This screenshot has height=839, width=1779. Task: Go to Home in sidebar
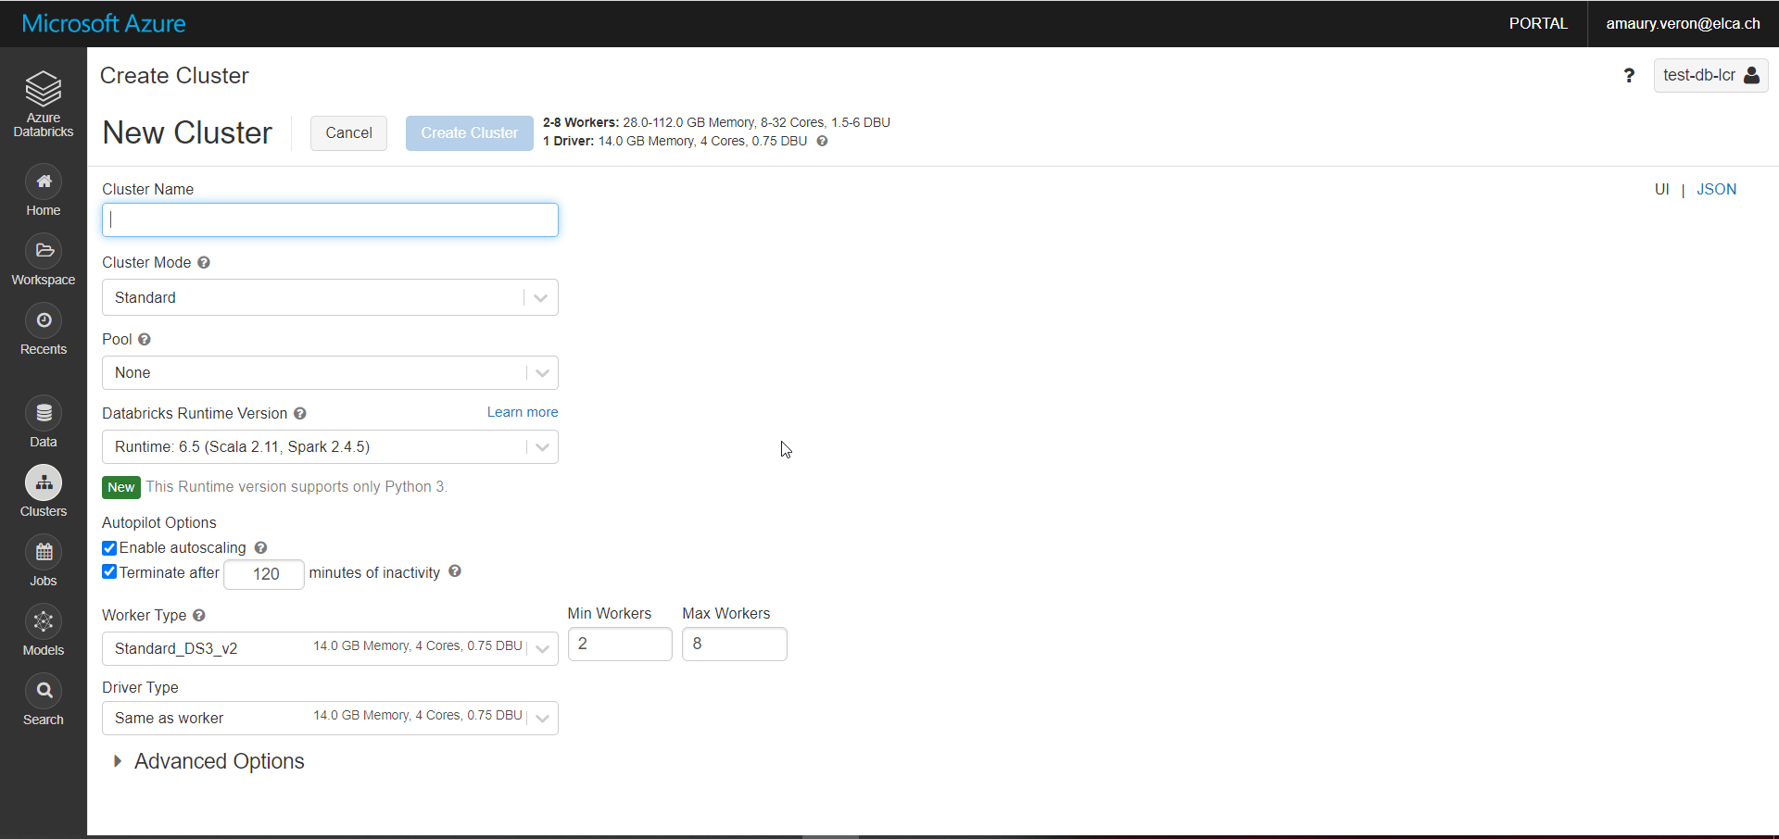point(44,191)
